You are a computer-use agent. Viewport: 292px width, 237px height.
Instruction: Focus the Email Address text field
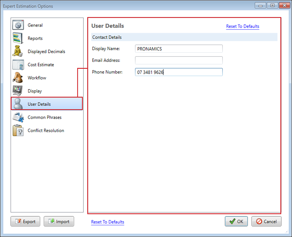click(x=178, y=60)
